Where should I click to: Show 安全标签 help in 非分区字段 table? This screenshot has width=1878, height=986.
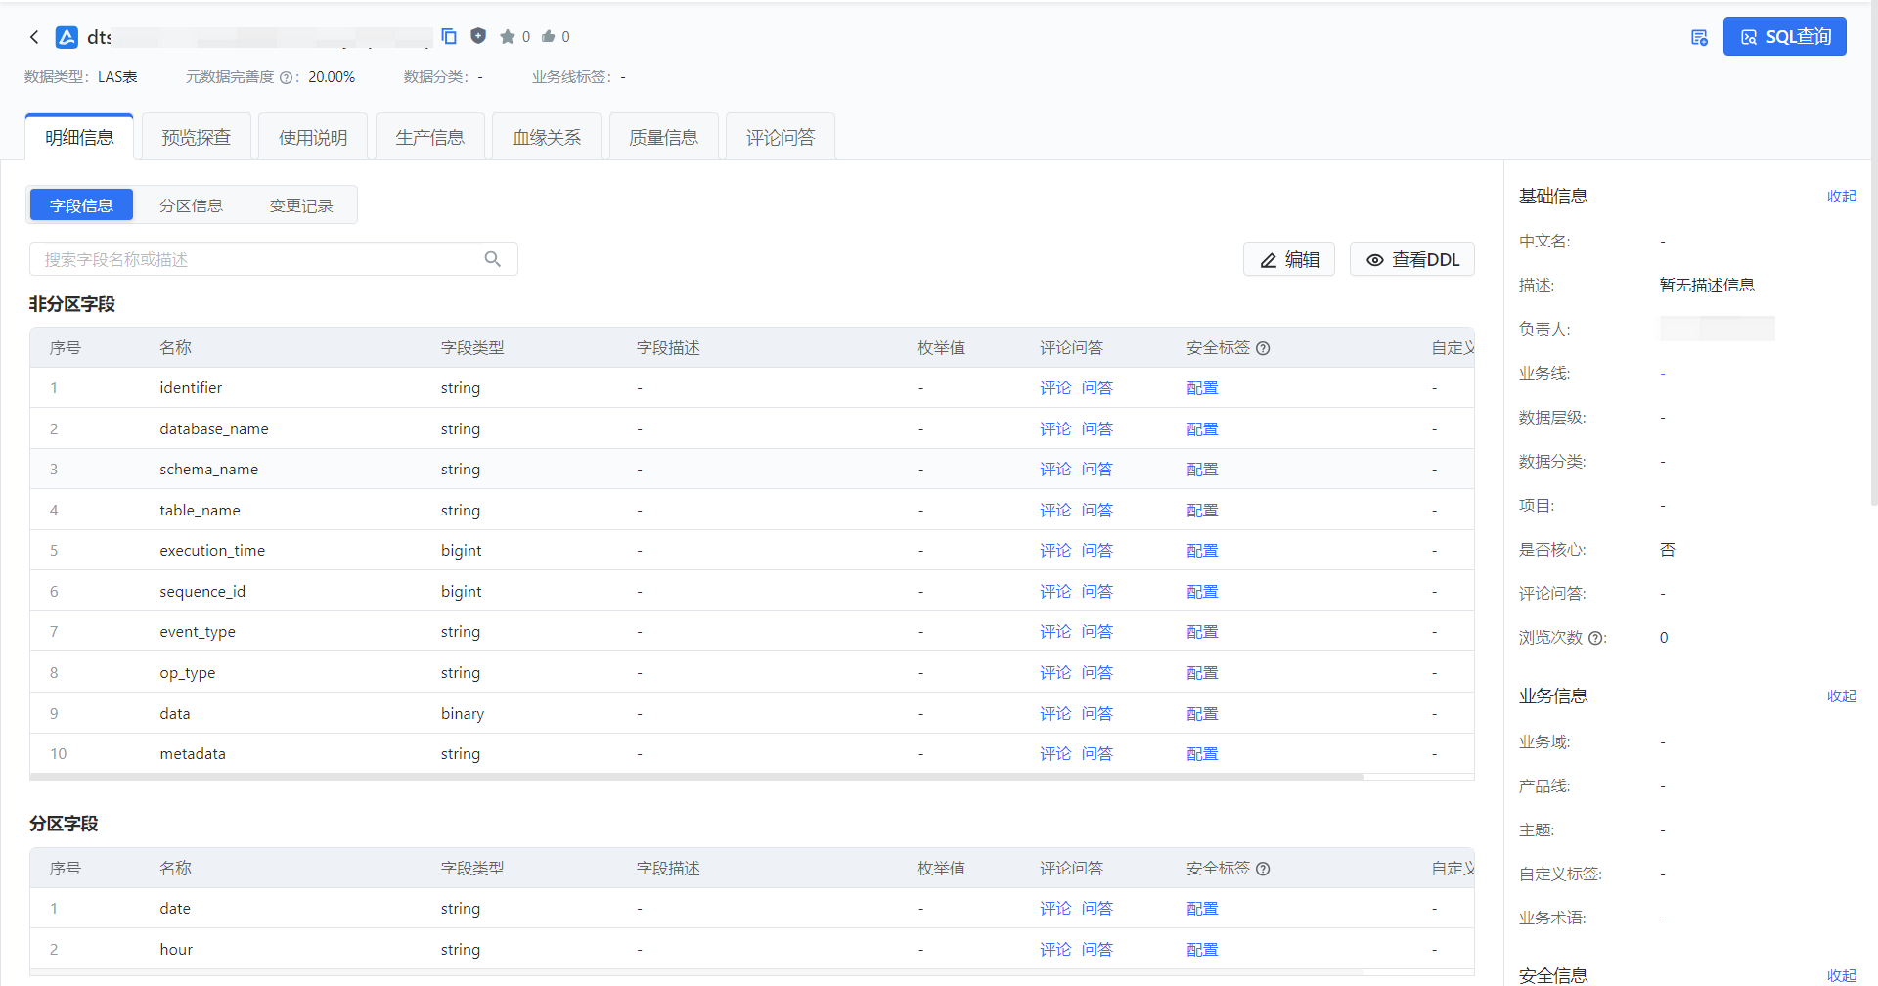(x=1263, y=348)
